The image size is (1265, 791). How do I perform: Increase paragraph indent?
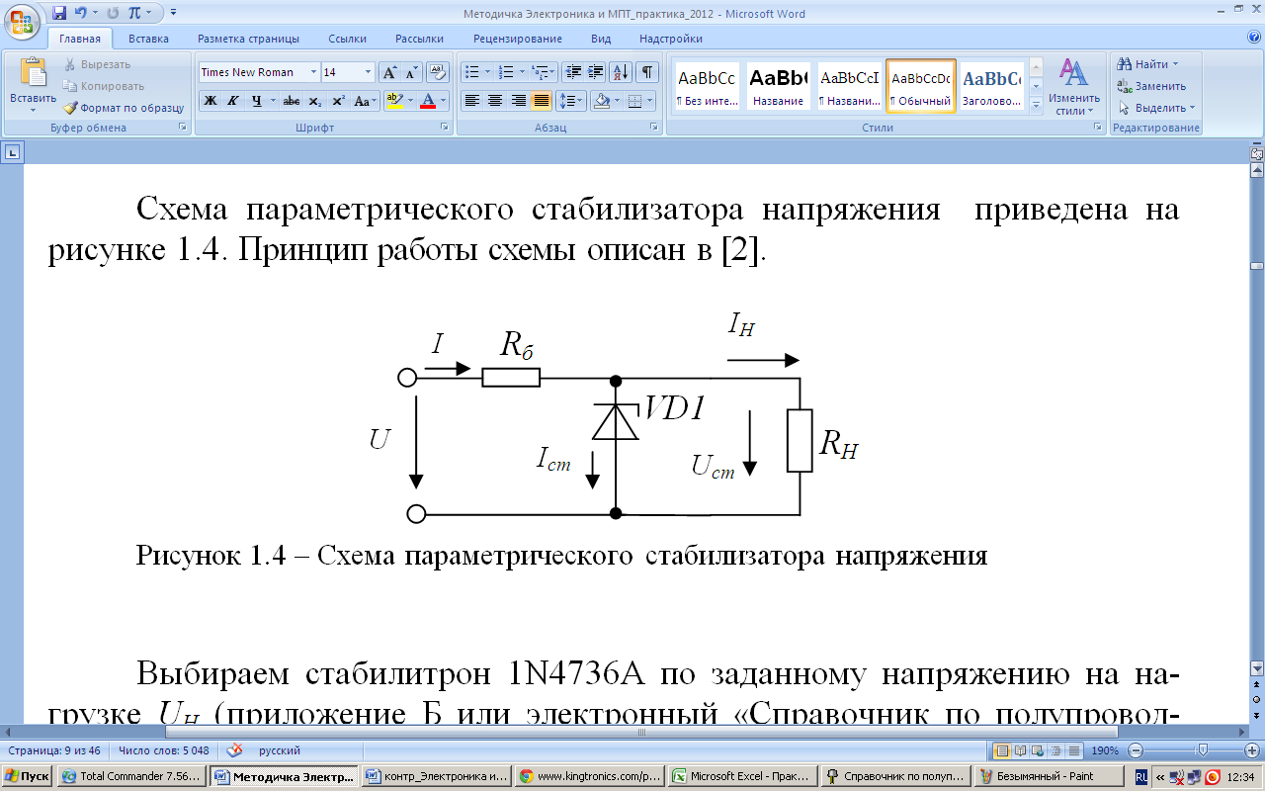[595, 72]
